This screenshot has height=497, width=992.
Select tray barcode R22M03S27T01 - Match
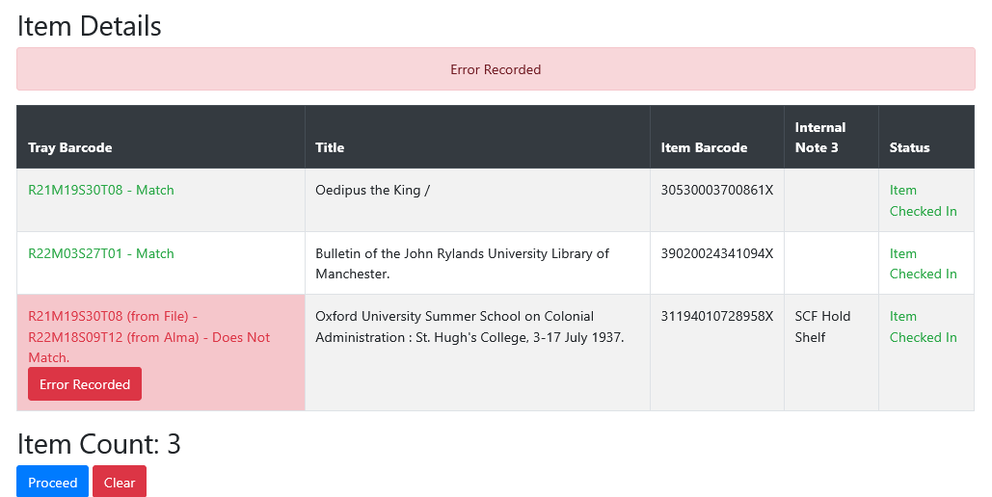(101, 253)
